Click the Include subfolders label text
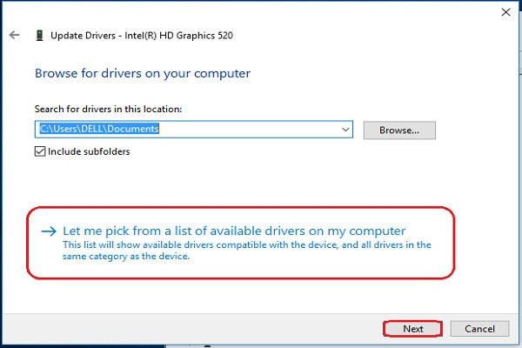The height and width of the screenshot is (348, 522). pos(89,151)
